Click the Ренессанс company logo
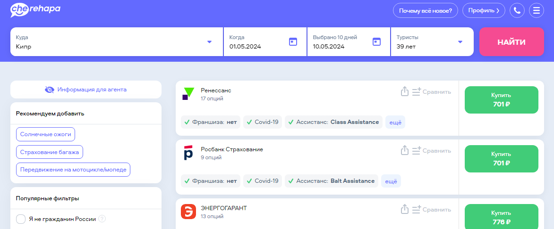 coord(188,94)
